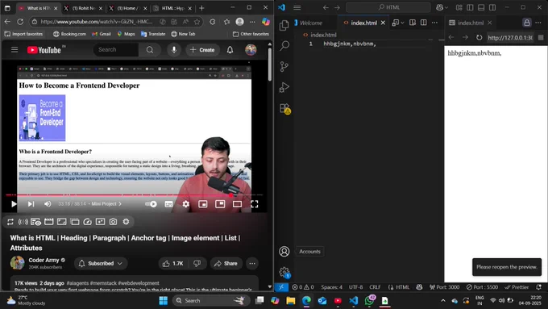548x309 pixels.
Task: Click the Edge page vertical scrollbar
Action: (x=269, y=65)
